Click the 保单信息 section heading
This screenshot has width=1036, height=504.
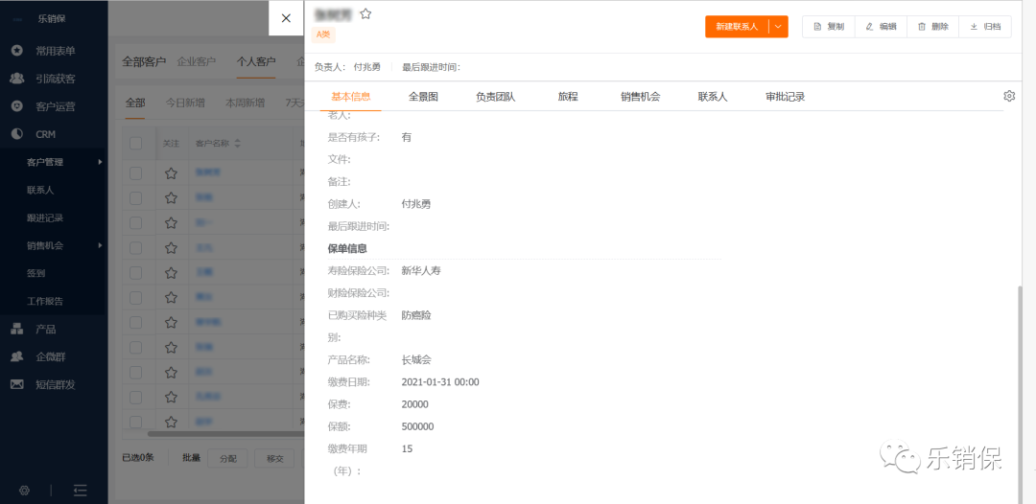point(347,249)
